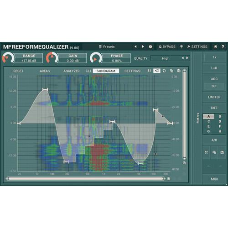Open the graph SETTINGS option
The width and height of the screenshot is (228, 228).
click(x=132, y=71)
